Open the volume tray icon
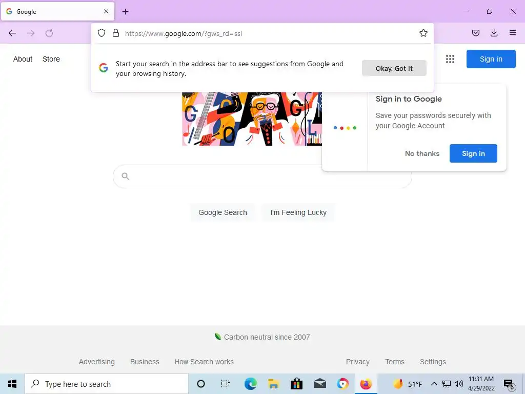525x394 pixels. click(459, 384)
